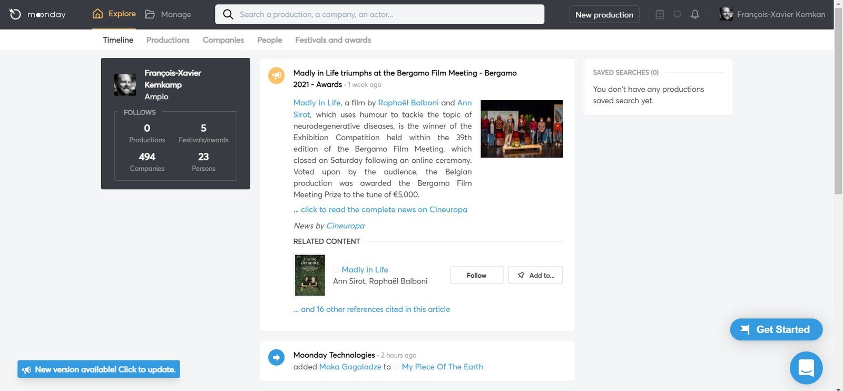The height and width of the screenshot is (391, 843).
Task: View the 494 followed Companies
Action: (x=147, y=162)
